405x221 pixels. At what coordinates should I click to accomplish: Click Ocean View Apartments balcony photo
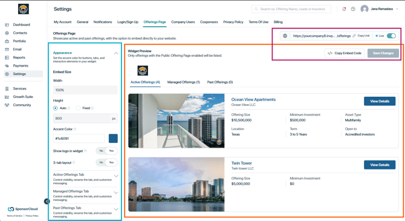point(177,121)
